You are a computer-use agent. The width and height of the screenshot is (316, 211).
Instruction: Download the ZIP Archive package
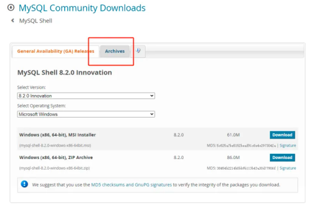tap(282, 157)
